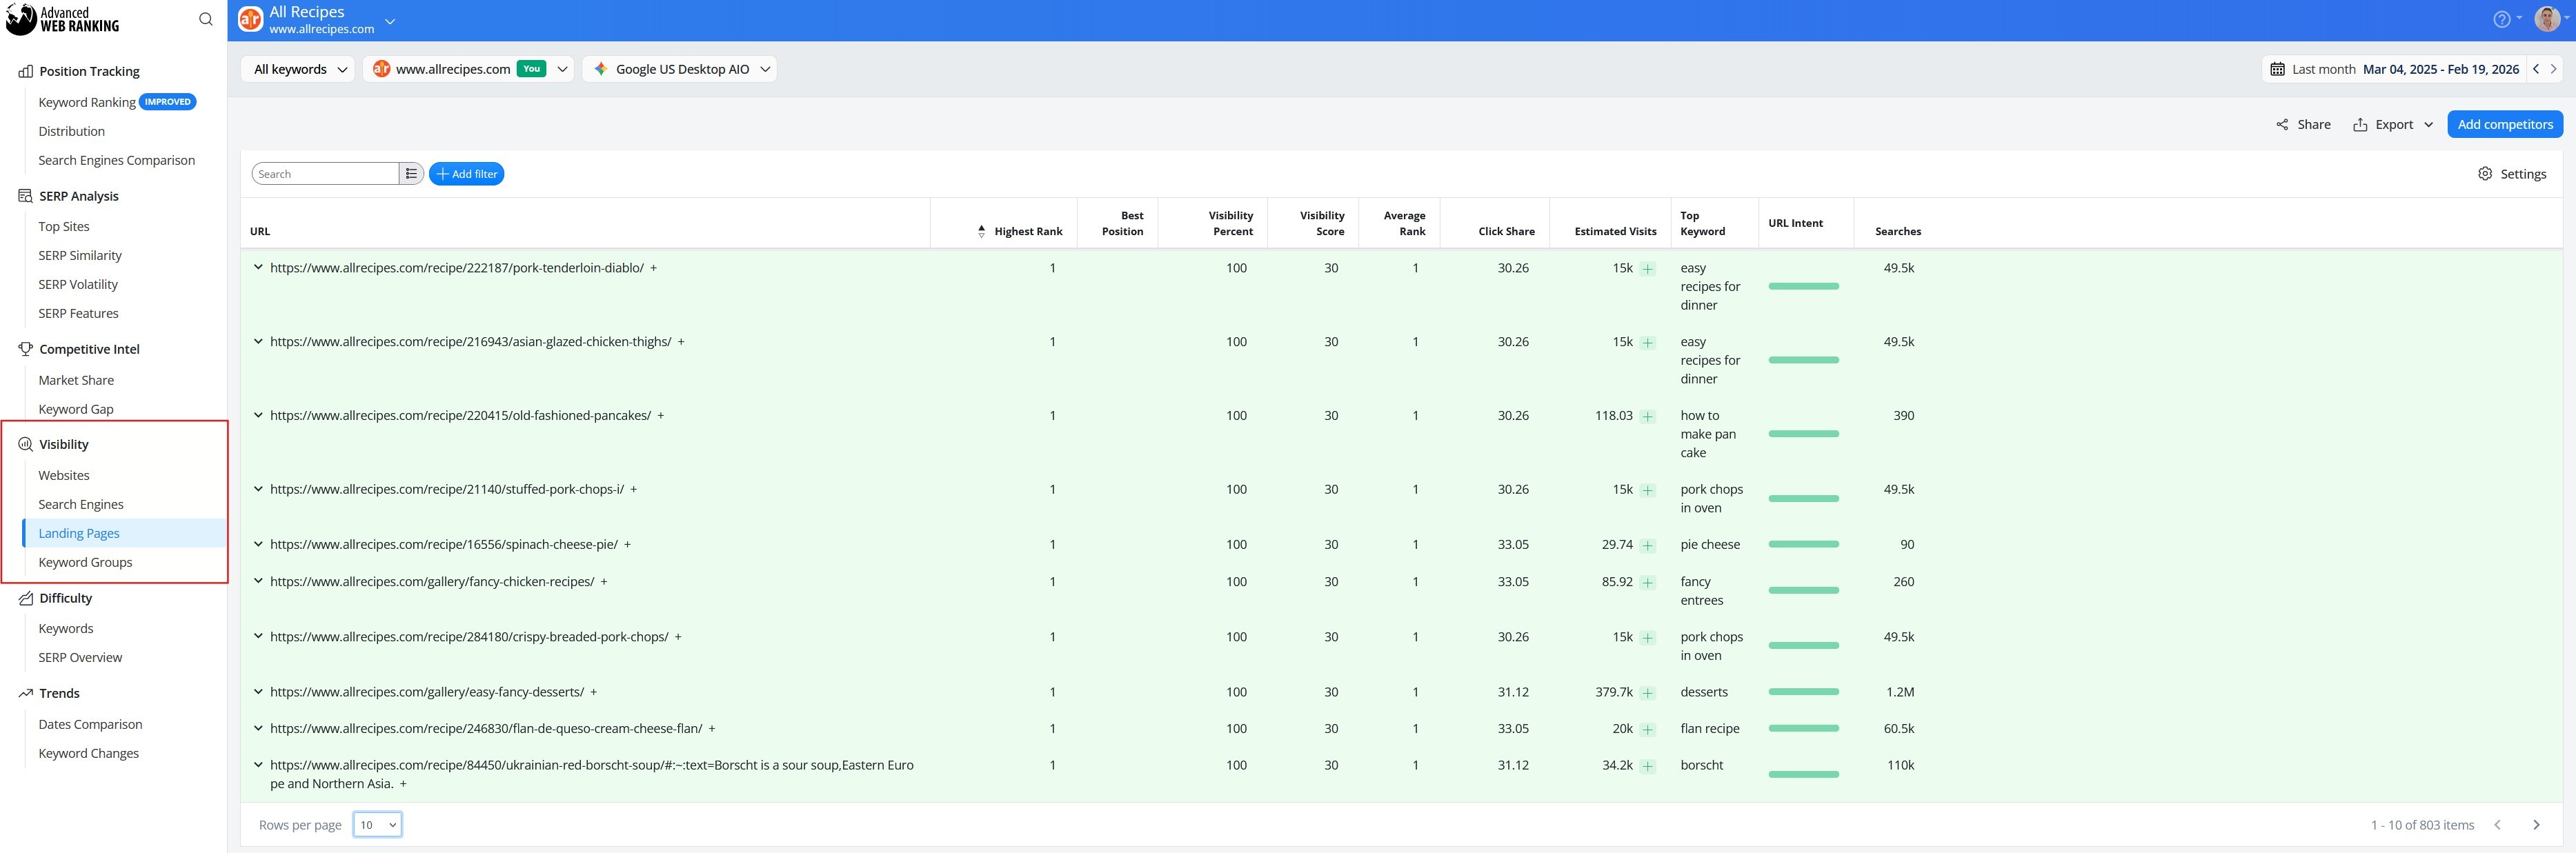The width and height of the screenshot is (2576, 853).
Task: Expand the crispy-breaded-pork-chops row
Action: coord(258,637)
